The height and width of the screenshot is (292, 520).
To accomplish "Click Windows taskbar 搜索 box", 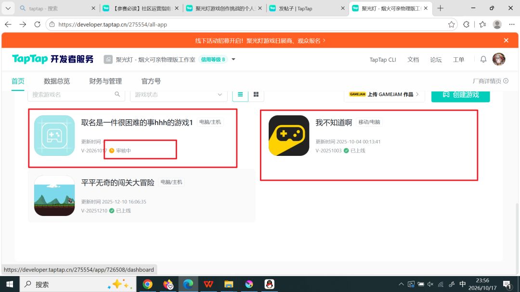I will [78, 284].
